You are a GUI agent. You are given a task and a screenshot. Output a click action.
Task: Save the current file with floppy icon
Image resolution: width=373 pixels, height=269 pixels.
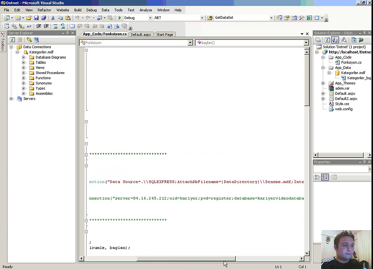click(36, 18)
